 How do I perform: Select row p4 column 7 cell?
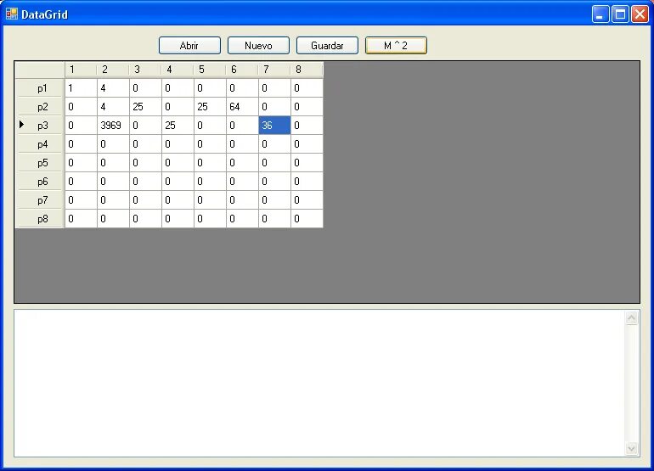274,144
